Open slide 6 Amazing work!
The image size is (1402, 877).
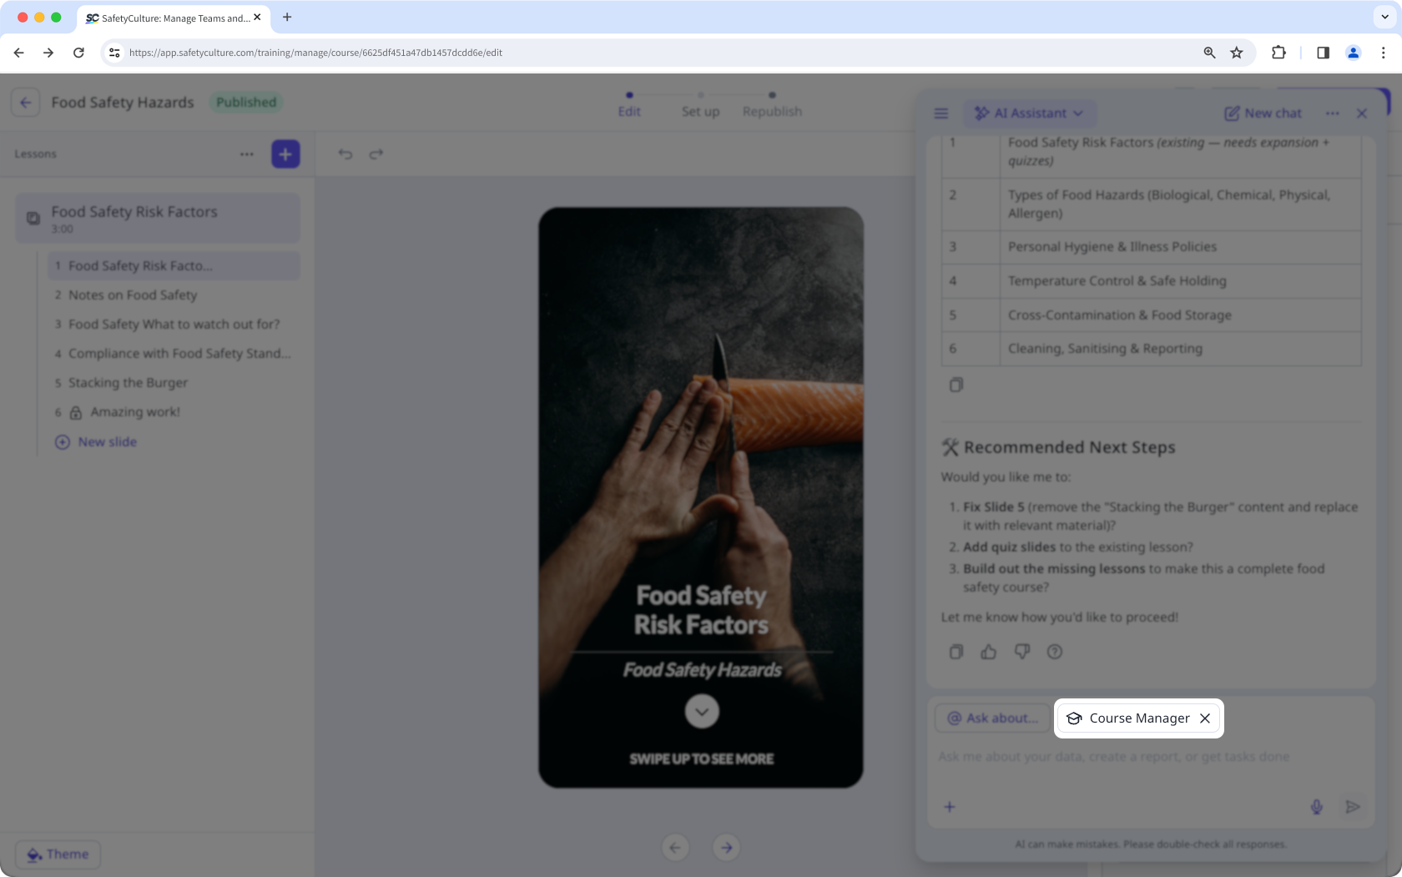(x=174, y=412)
